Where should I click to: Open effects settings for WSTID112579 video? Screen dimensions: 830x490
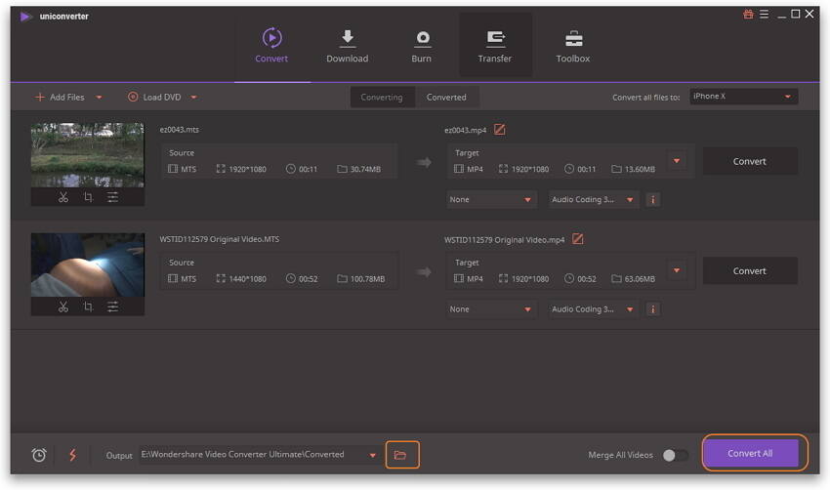pos(112,306)
